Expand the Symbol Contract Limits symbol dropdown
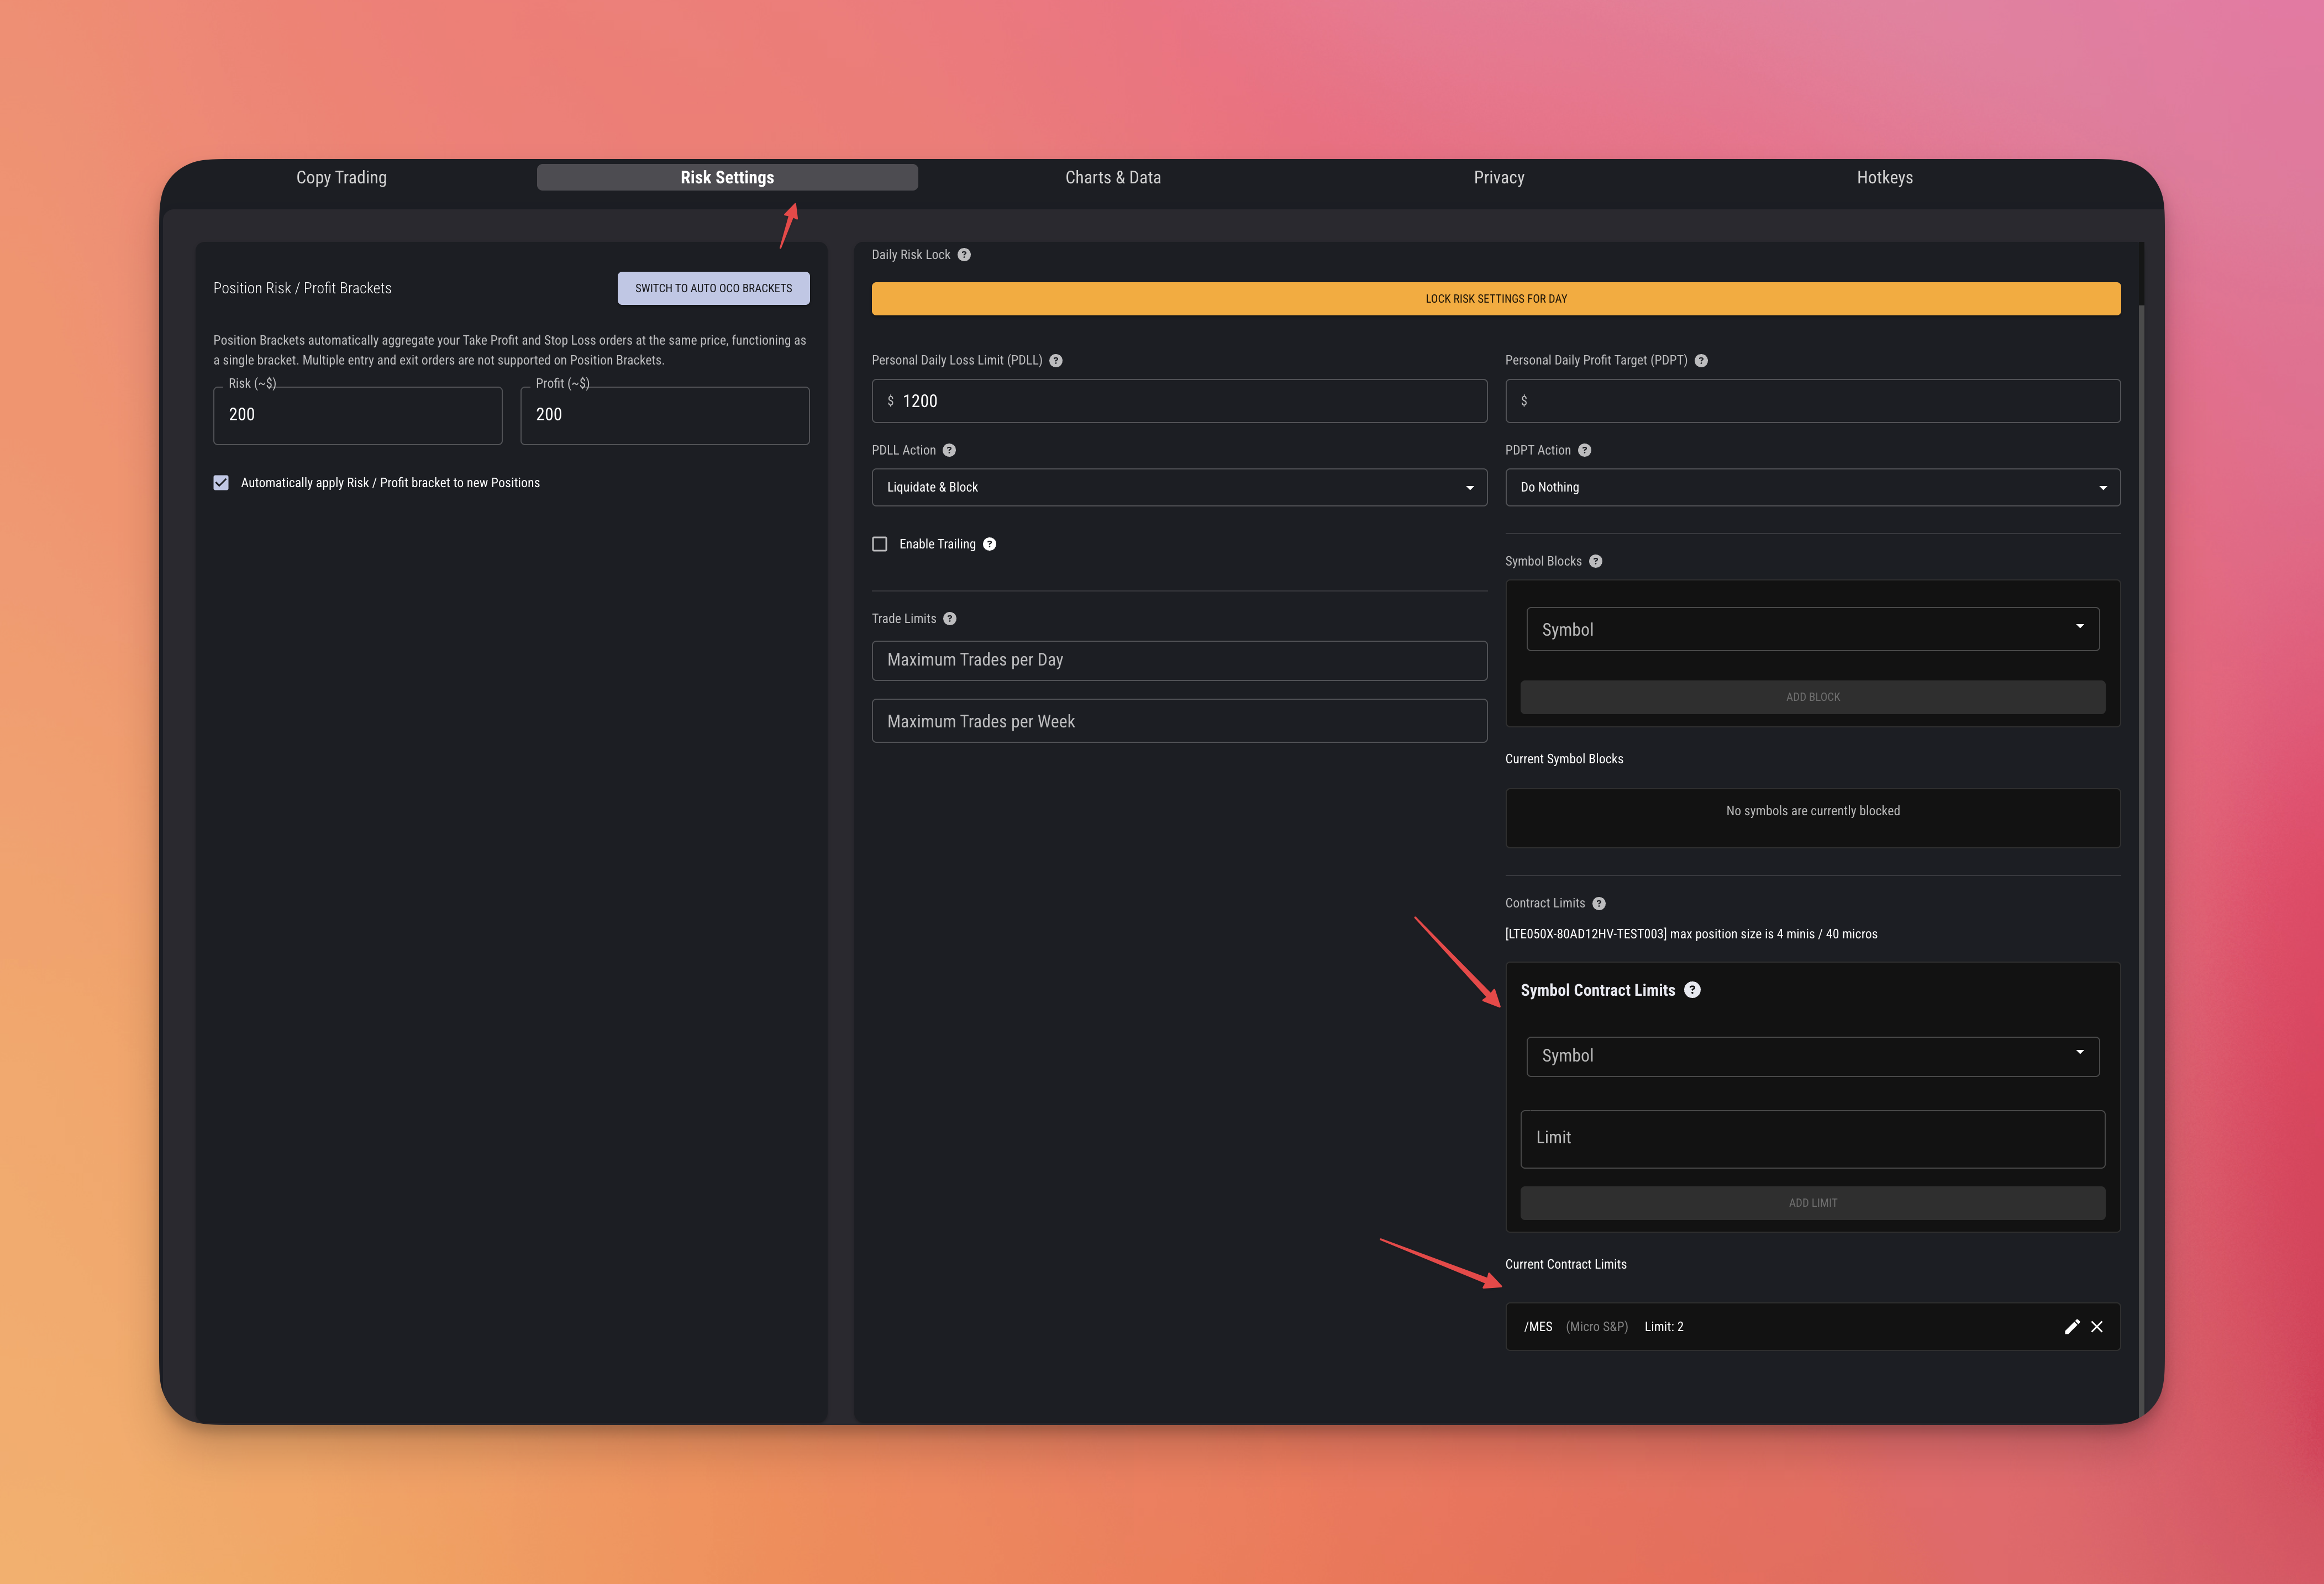 tap(1812, 1057)
